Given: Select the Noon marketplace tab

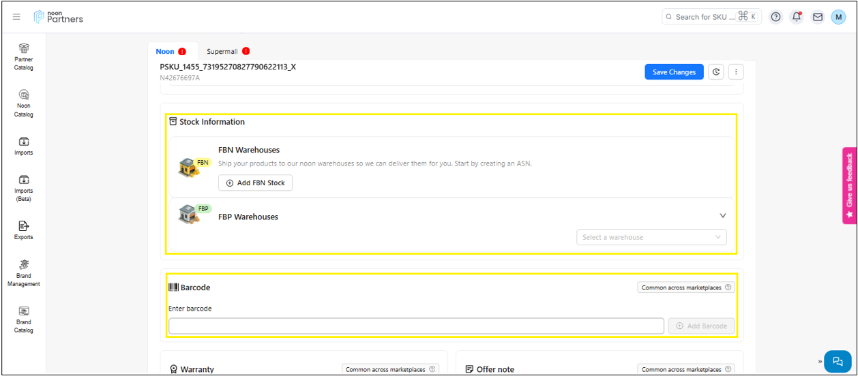Looking at the screenshot, I should tap(170, 52).
